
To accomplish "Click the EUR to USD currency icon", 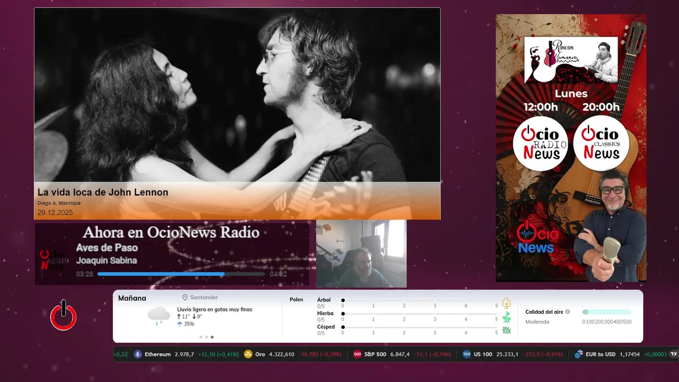I will tap(578, 354).
